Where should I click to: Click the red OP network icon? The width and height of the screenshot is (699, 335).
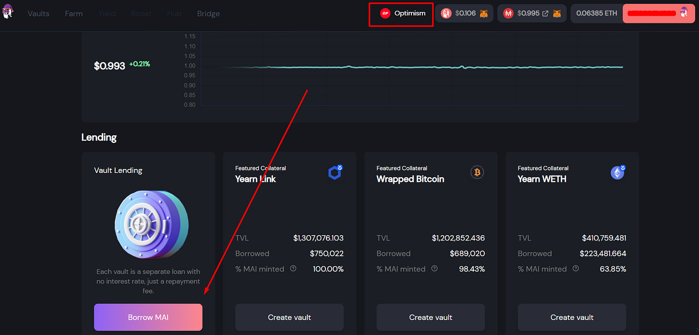click(x=385, y=13)
